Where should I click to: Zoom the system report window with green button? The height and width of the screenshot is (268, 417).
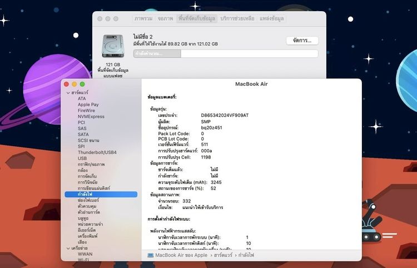82,85
